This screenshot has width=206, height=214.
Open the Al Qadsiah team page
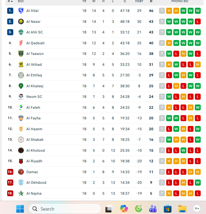35,43
